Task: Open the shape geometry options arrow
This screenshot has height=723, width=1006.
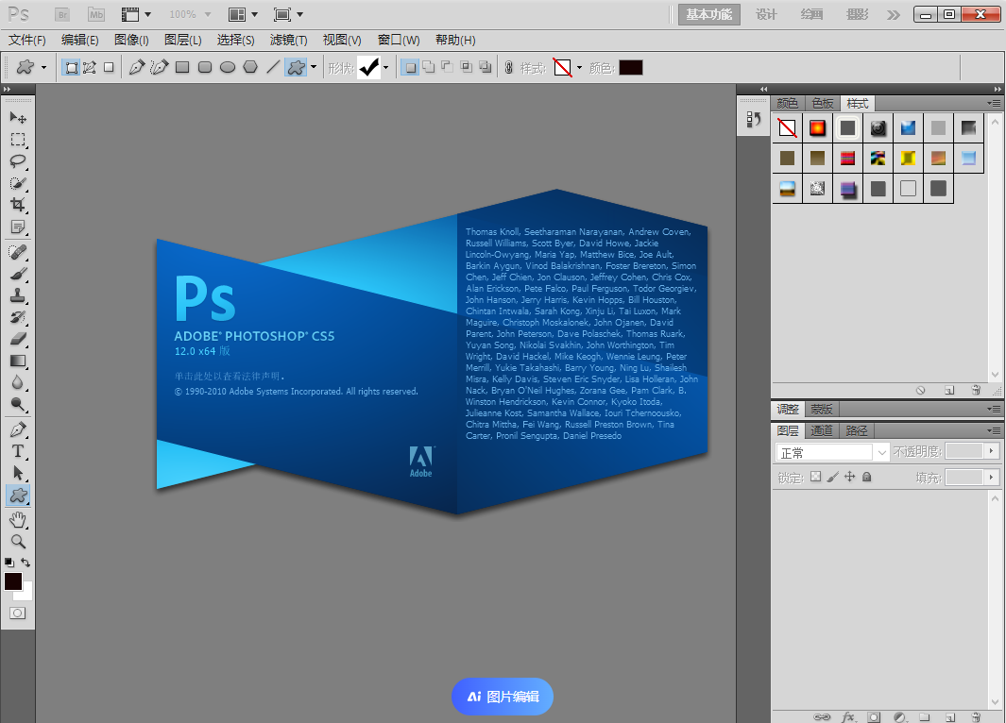Action: pos(314,67)
